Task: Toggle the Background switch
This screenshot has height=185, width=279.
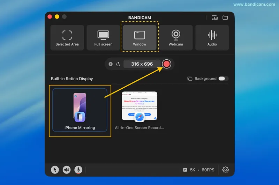Action: pos(223,79)
